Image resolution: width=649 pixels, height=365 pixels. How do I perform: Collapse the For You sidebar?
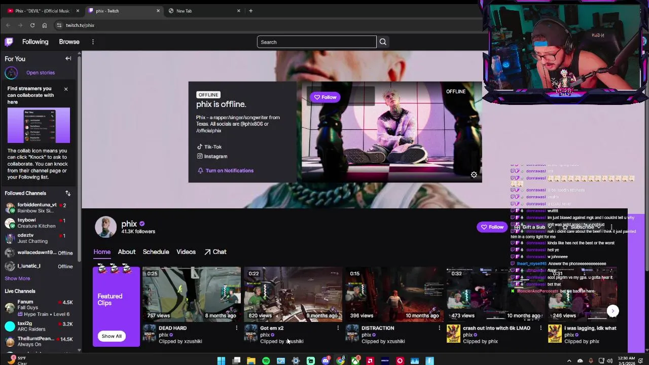(x=68, y=58)
